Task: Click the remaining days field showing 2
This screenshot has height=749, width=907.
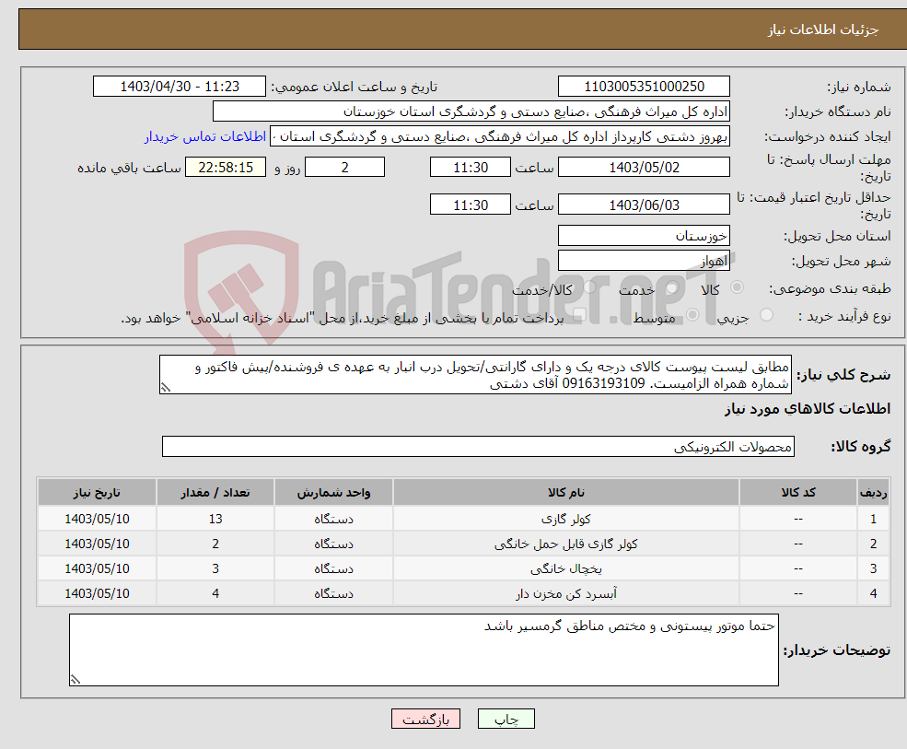Action: (x=344, y=168)
